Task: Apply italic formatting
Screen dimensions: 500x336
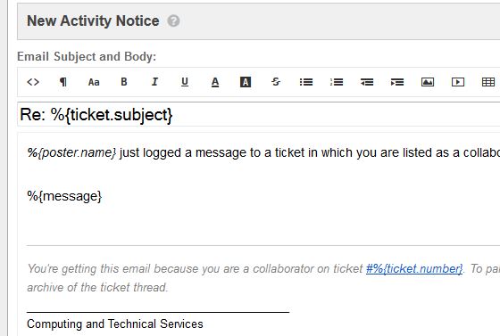Action: pyautogui.click(x=154, y=82)
